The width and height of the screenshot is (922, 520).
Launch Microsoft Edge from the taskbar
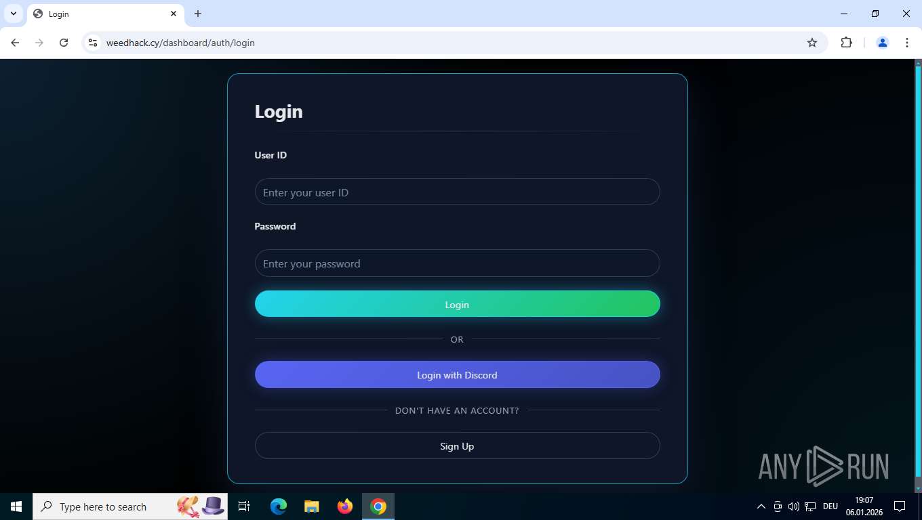tap(279, 506)
